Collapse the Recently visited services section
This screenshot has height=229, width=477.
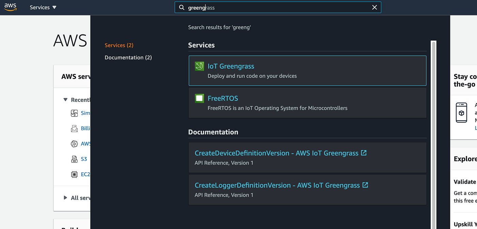(66, 100)
